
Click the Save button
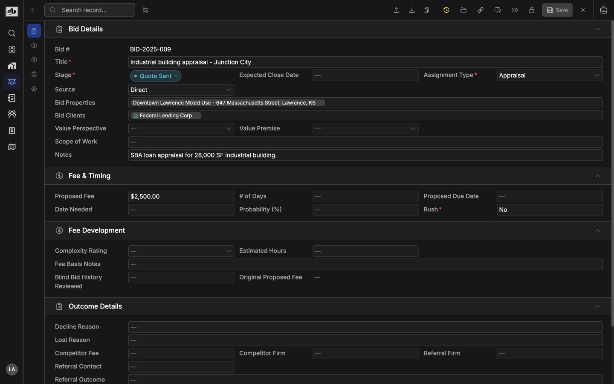coord(558,10)
